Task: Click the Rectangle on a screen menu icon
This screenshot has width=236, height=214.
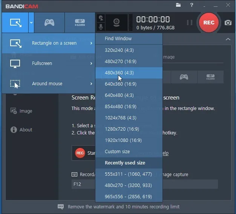Action: [16, 44]
